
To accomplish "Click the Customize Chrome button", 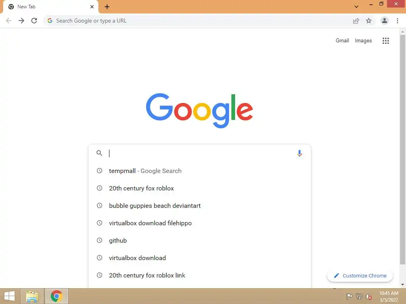I will click(x=360, y=275).
